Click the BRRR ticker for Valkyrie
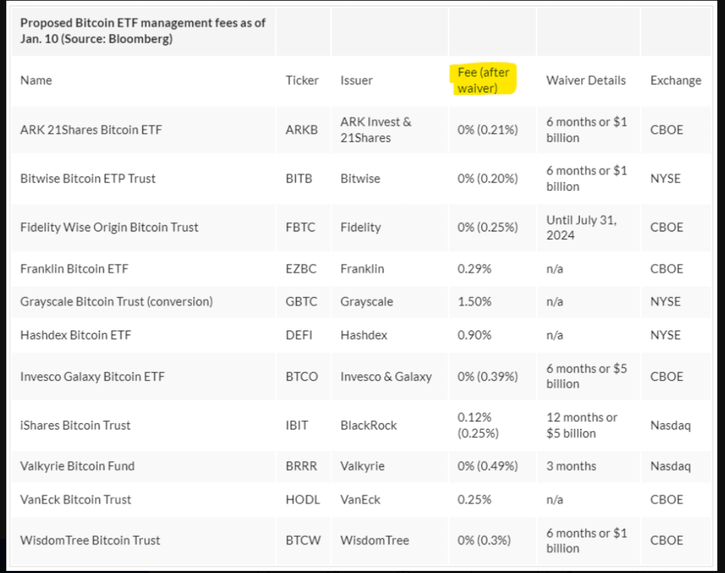The width and height of the screenshot is (725, 573). coord(301,466)
